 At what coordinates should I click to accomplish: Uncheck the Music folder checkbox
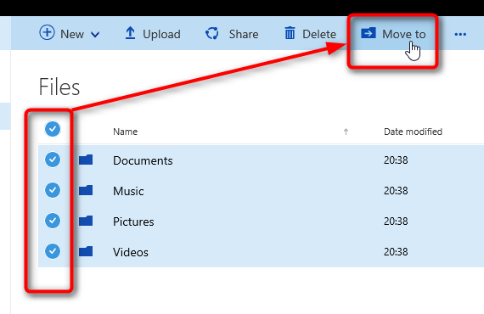53,190
